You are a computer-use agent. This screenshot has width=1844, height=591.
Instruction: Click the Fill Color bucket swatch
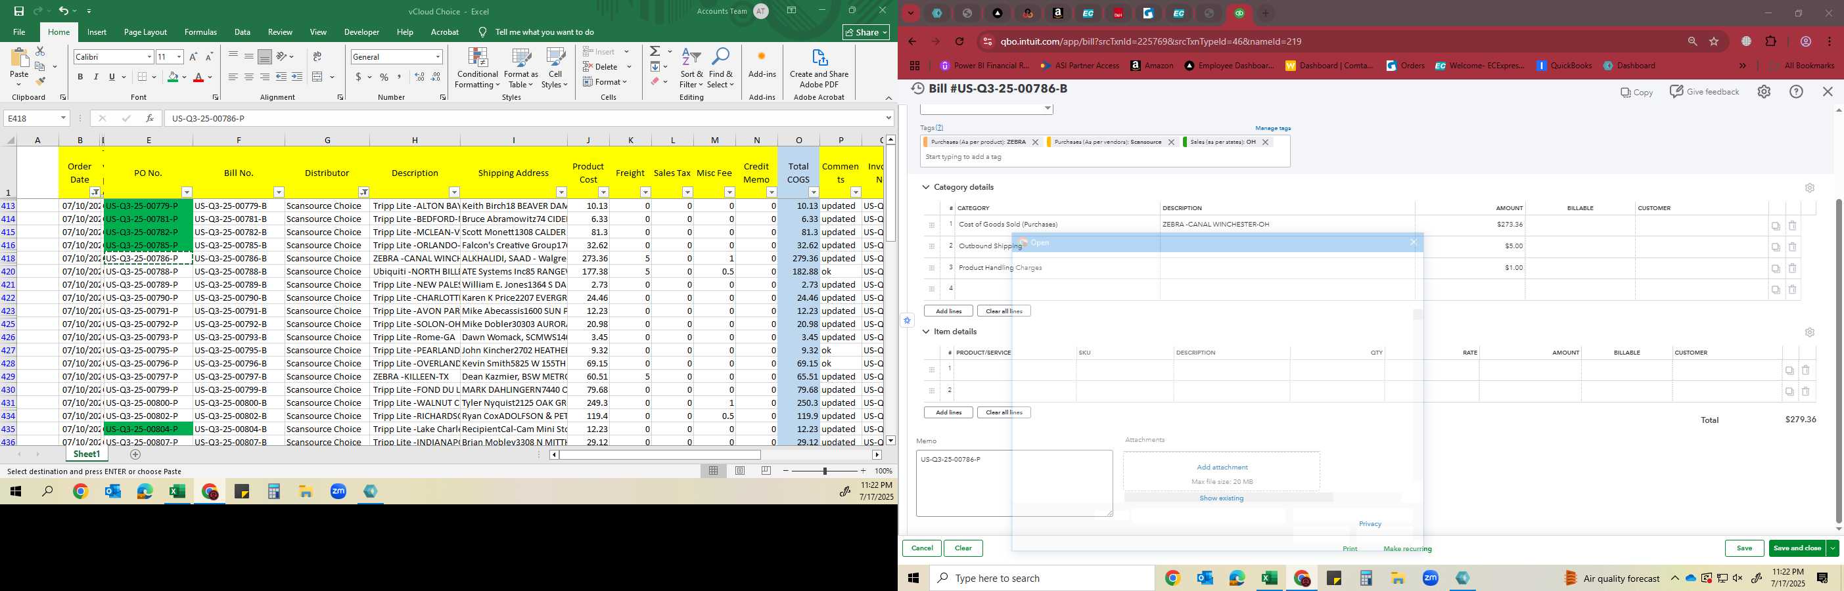173,77
